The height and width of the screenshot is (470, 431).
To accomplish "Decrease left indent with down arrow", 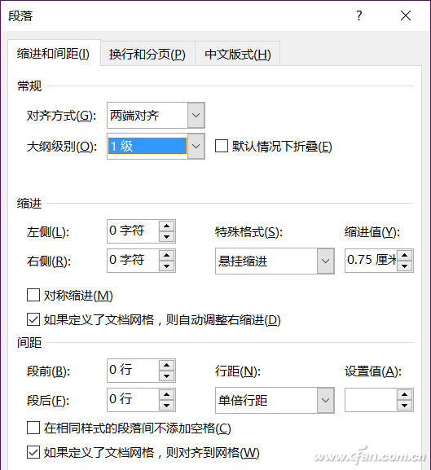I will point(167,237).
